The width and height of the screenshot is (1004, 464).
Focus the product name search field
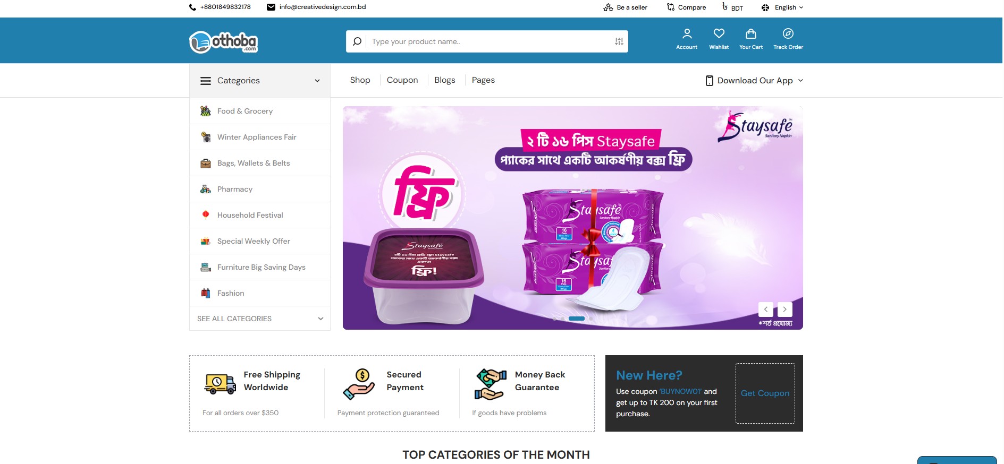click(489, 41)
